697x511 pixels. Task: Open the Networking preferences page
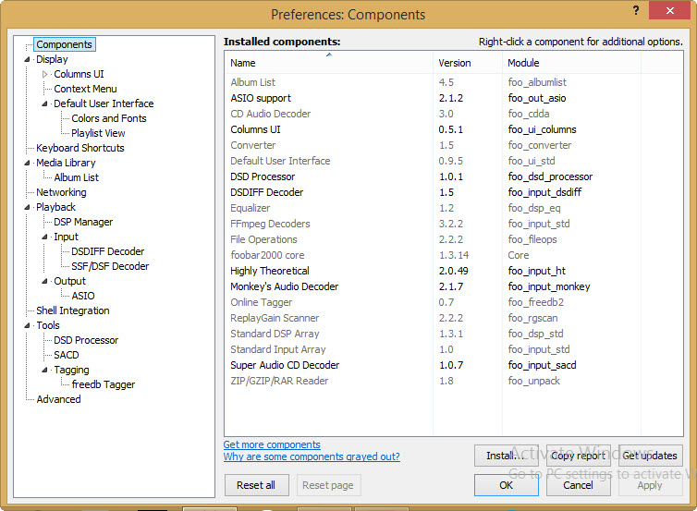pyautogui.click(x=61, y=192)
